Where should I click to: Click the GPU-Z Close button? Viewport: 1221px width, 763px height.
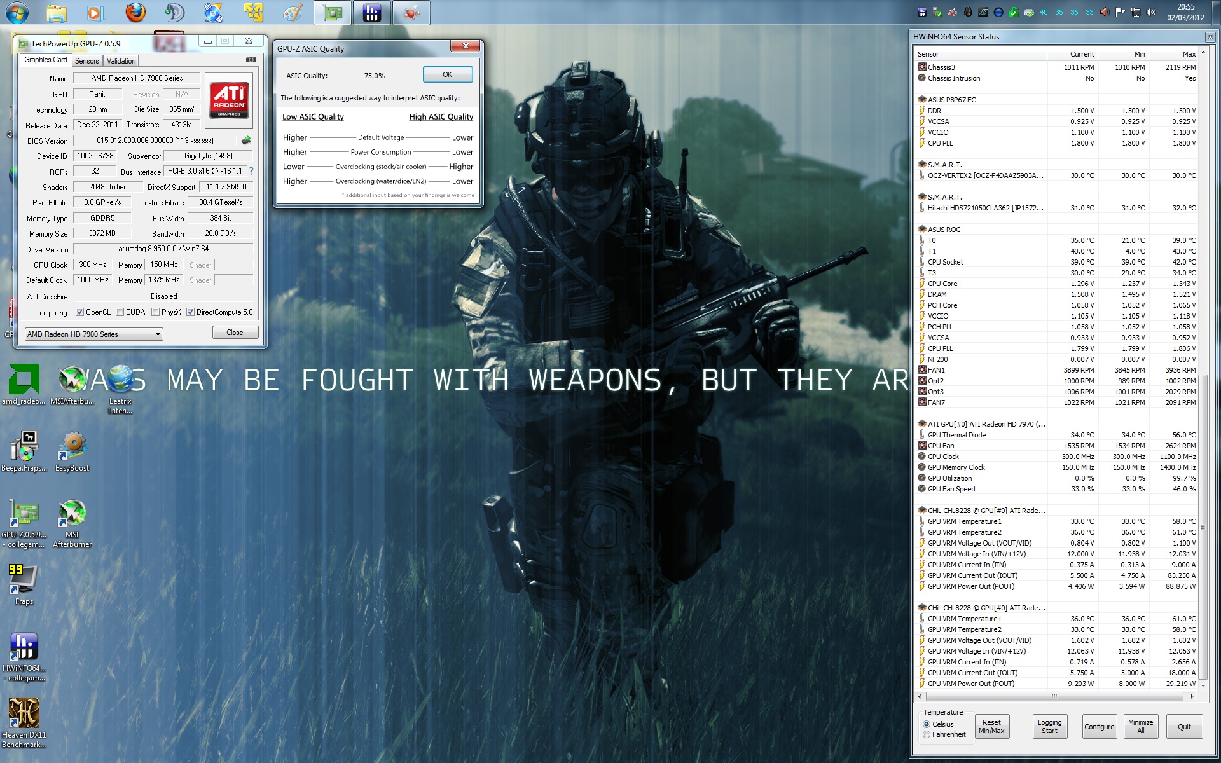tap(235, 333)
